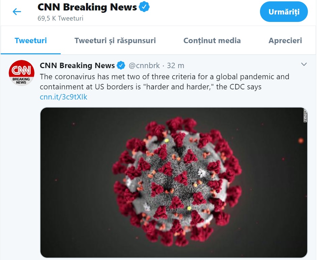Open the Tweeturi și răspunsuri tab
This screenshot has width=319, height=260.
[x=115, y=41]
